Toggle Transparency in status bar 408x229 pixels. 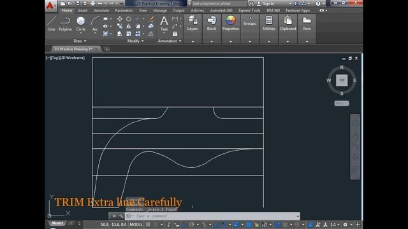click(x=249, y=225)
